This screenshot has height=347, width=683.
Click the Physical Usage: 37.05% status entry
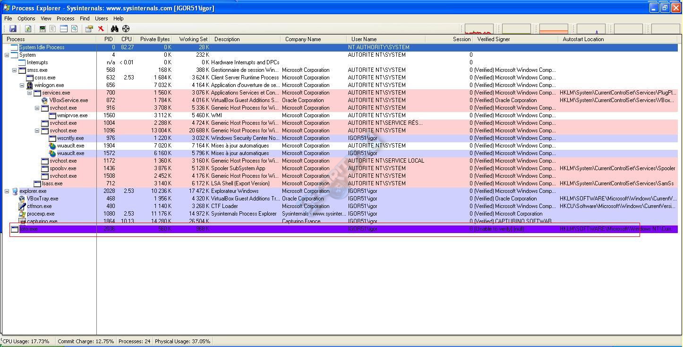point(183,341)
